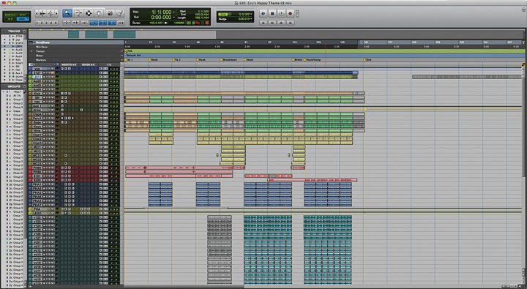The height and width of the screenshot is (289, 527).
Task: Select Group 1 in Groups list
Action: click(18, 100)
